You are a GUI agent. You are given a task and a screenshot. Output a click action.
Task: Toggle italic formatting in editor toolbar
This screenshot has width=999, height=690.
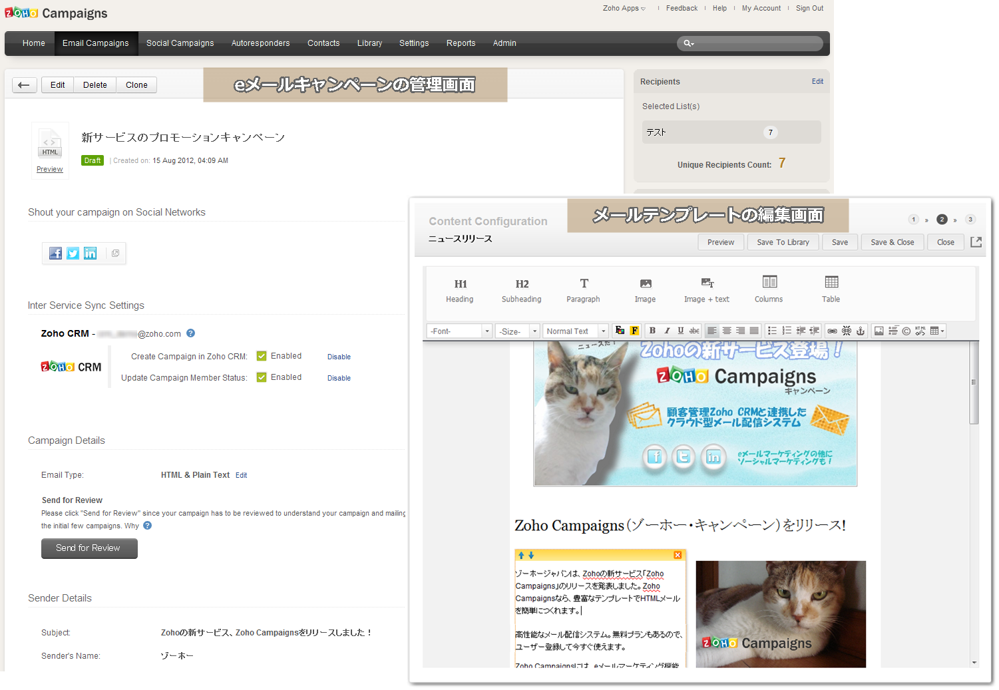point(667,331)
